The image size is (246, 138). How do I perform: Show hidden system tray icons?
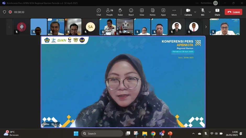point(193,134)
